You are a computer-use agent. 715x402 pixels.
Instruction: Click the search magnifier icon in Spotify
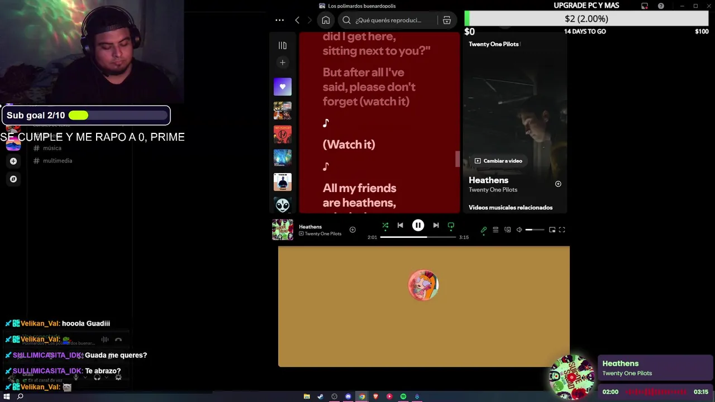click(x=346, y=20)
